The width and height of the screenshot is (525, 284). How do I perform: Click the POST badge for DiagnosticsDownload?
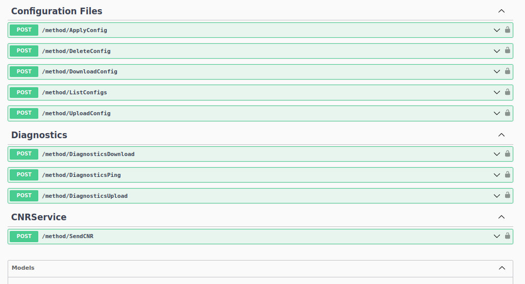point(24,154)
